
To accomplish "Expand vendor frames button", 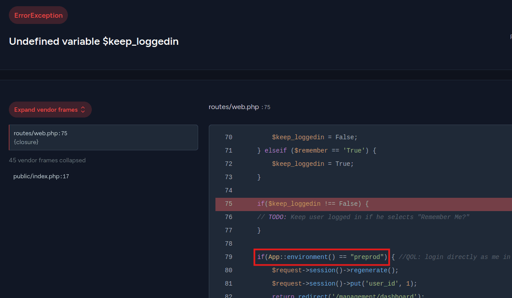I will pyautogui.click(x=50, y=110).
